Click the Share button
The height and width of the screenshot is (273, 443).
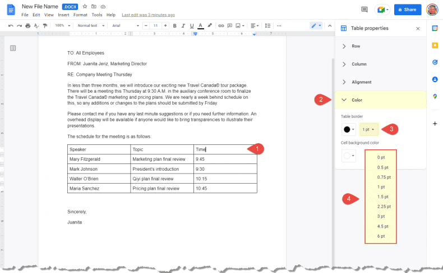pos(407,10)
